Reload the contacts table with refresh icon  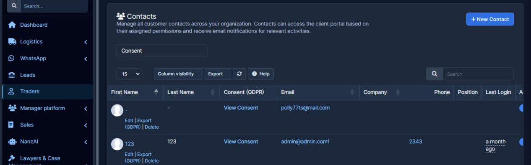tap(239, 74)
